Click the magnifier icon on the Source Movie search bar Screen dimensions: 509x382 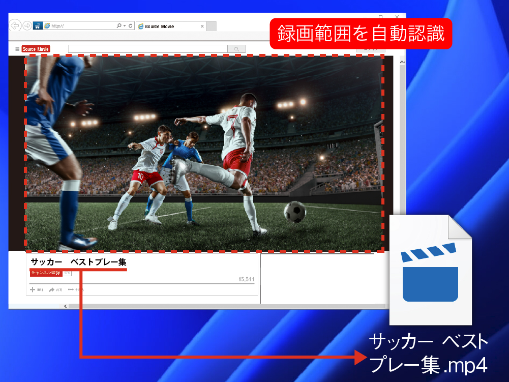pyautogui.click(x=236, y=48)
